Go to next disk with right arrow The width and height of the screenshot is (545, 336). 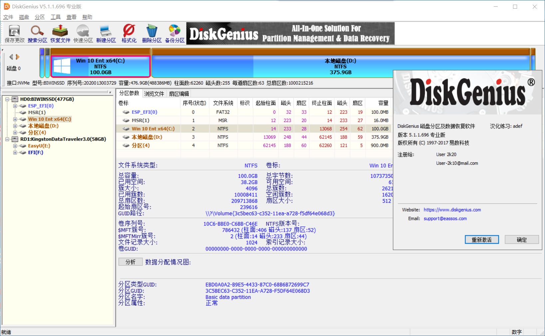click(x=18, y=57)
